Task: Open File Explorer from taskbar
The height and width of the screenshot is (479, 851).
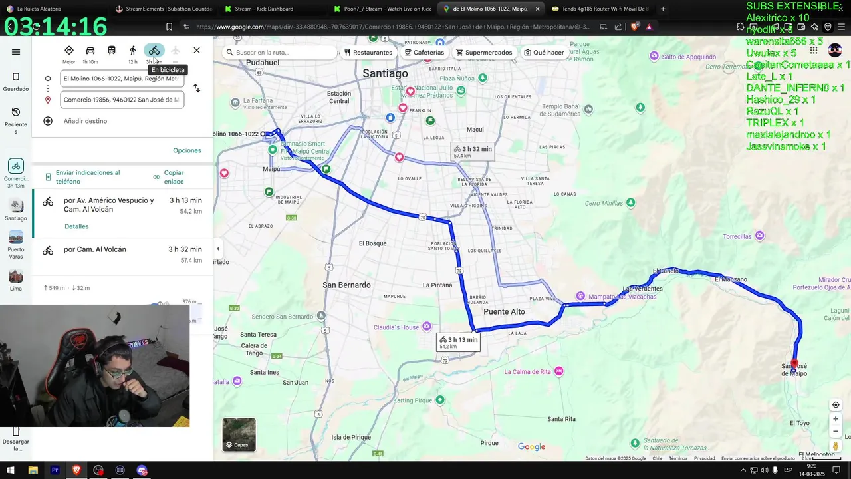Action: pos(33,470)
